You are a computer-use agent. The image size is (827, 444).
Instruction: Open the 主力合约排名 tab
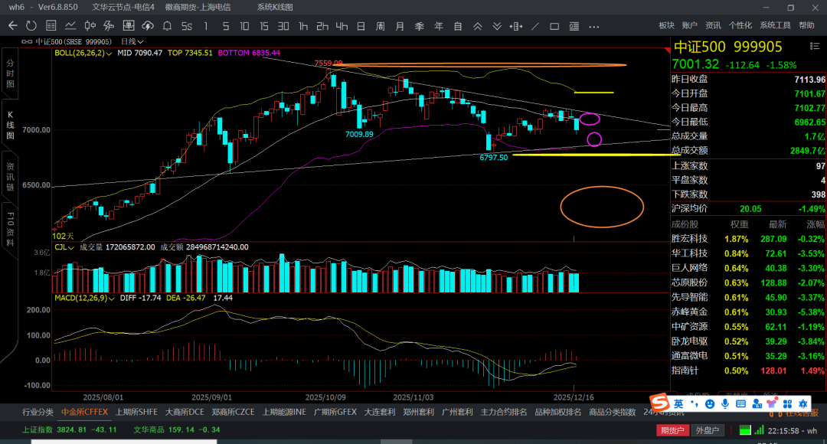pyautogui.click(x=504, y=412)
